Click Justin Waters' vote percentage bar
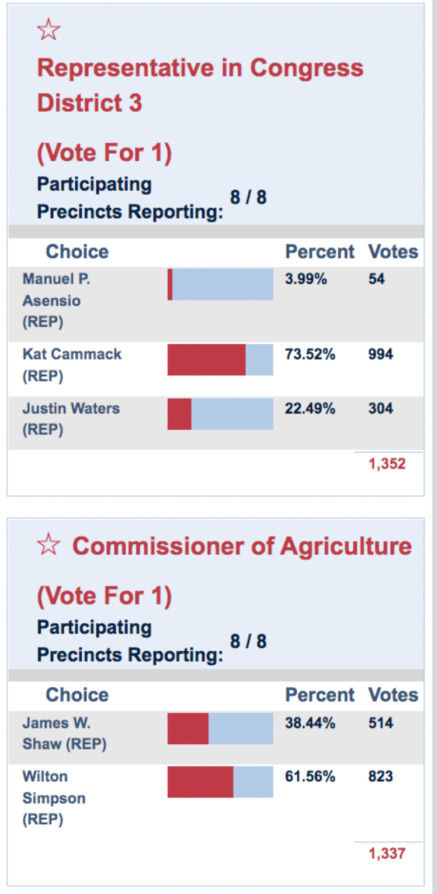 [220, 414]
